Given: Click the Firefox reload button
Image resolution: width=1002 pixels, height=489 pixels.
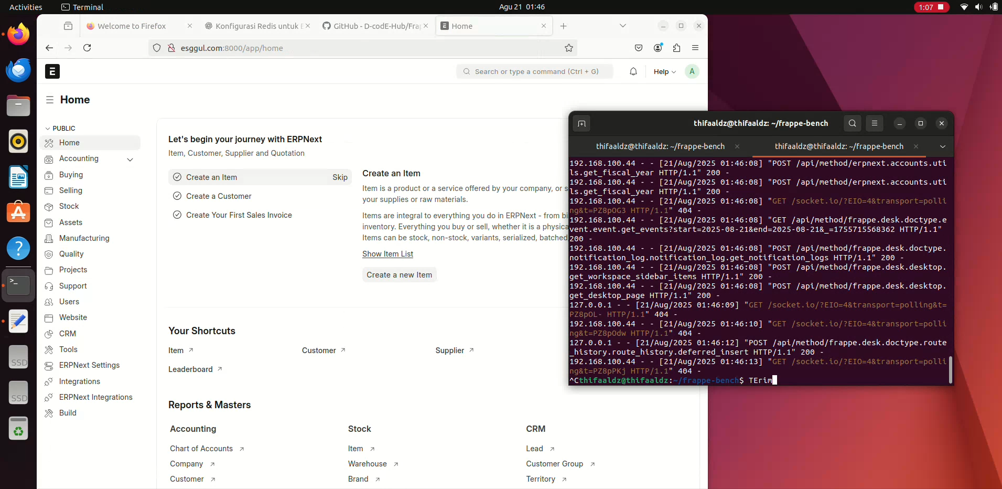Looking at the screenshot, I should click(x=87, y=48).
